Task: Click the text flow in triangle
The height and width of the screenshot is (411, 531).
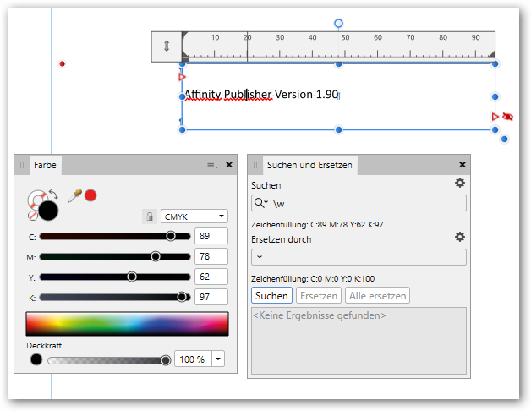Action: 182,77
